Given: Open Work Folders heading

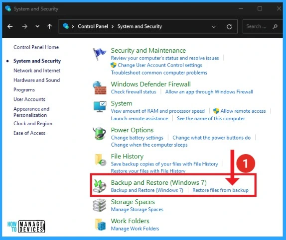Looking at the screenshot, I should 130,221.
